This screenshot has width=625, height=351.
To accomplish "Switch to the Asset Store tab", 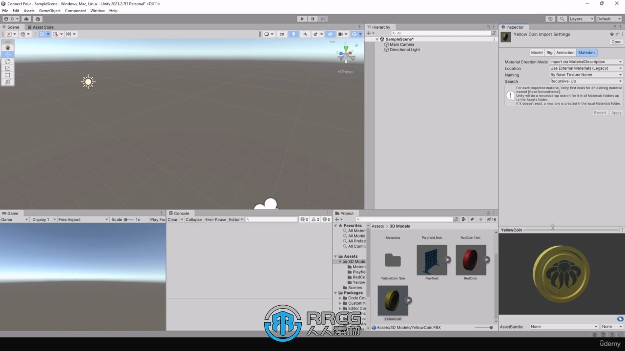I will coord(40,27).
